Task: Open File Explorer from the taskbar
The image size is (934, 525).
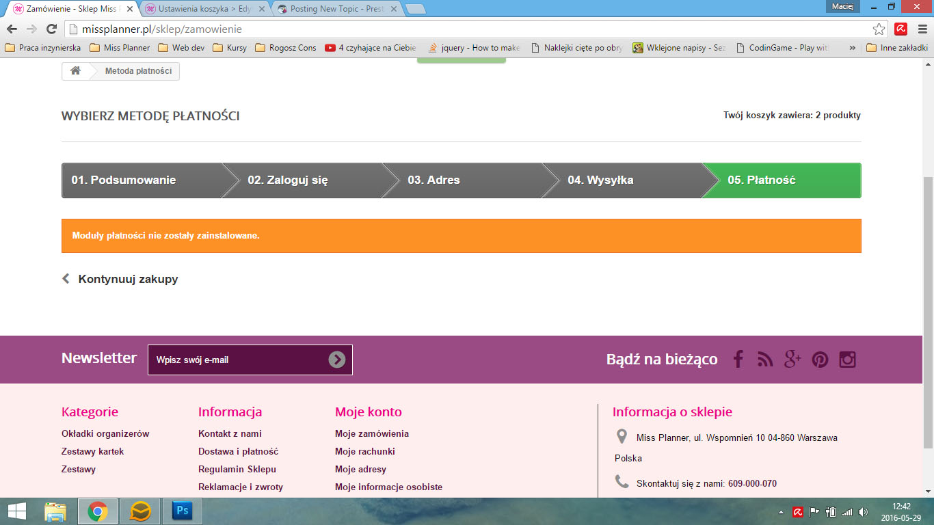Action: (55, 511)
